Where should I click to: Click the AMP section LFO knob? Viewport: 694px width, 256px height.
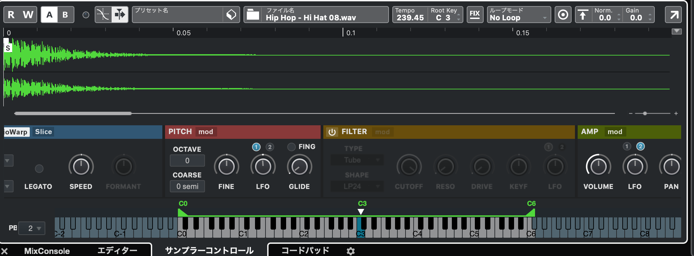[x=635, y=167]
